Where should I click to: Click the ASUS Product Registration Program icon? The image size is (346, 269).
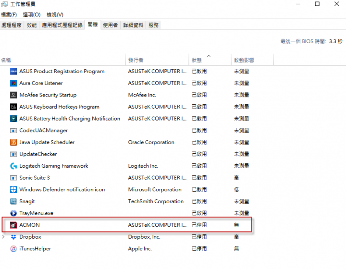coord(13,72)
